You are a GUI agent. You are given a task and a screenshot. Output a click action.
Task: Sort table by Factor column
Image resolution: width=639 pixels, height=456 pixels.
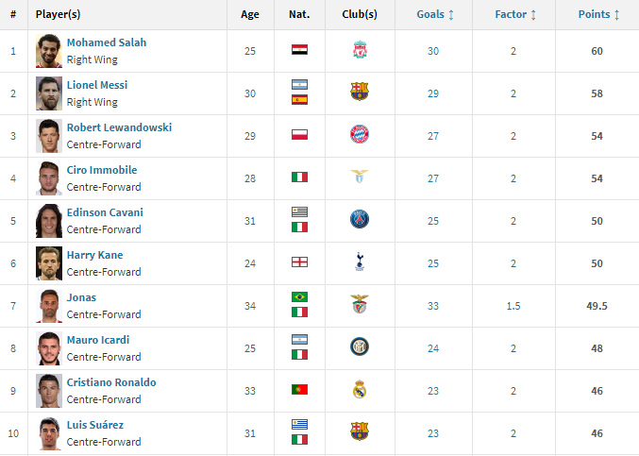pos(515,14)
